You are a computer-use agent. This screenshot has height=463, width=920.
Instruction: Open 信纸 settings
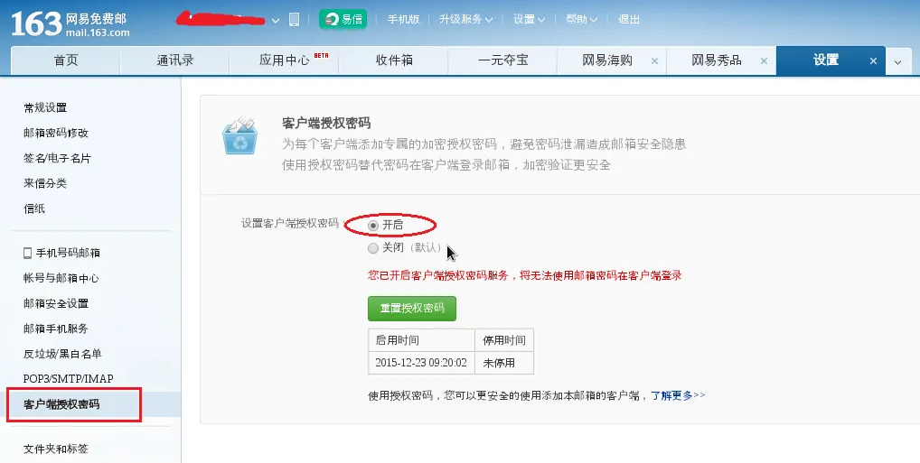point(34,208)
